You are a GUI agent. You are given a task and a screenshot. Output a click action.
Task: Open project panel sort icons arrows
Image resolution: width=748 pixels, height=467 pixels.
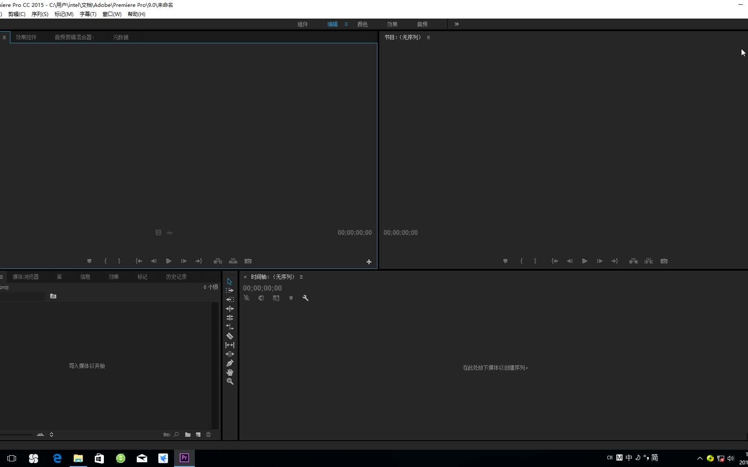(x=52, y=435)
